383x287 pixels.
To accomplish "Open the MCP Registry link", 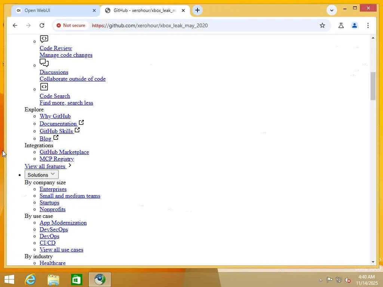I will (57, 159).
